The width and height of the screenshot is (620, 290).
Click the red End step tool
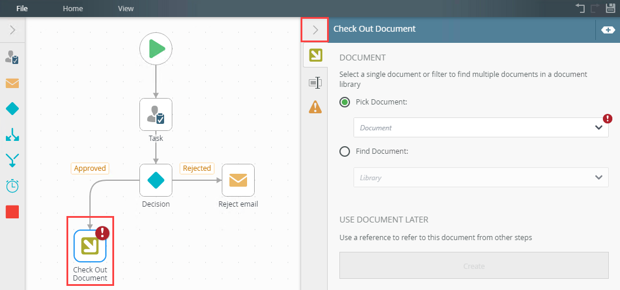pos(12,211)
